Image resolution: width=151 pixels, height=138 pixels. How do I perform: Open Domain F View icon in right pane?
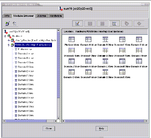tap(88, 50)
